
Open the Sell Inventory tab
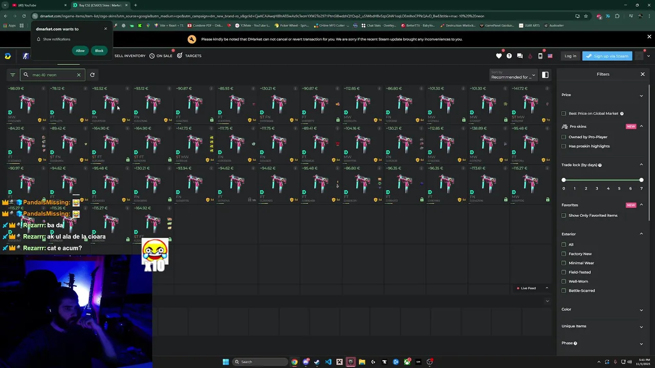(129, 56)
